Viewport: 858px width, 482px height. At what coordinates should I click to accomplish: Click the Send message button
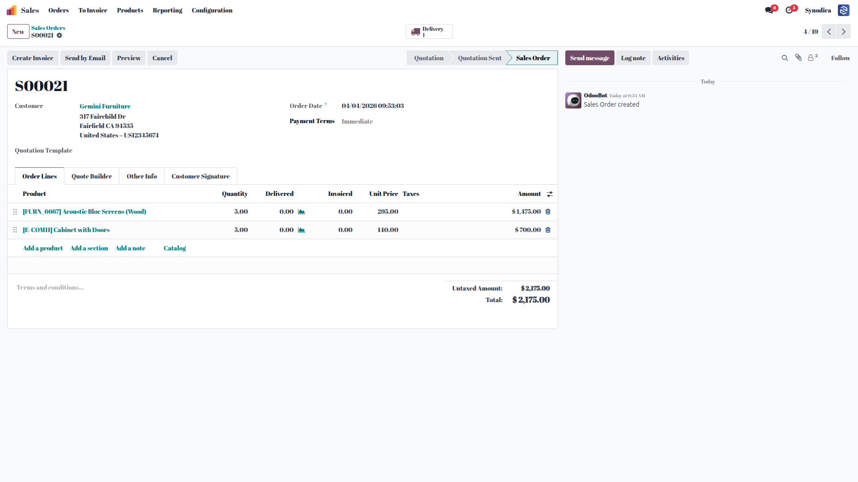590,58
